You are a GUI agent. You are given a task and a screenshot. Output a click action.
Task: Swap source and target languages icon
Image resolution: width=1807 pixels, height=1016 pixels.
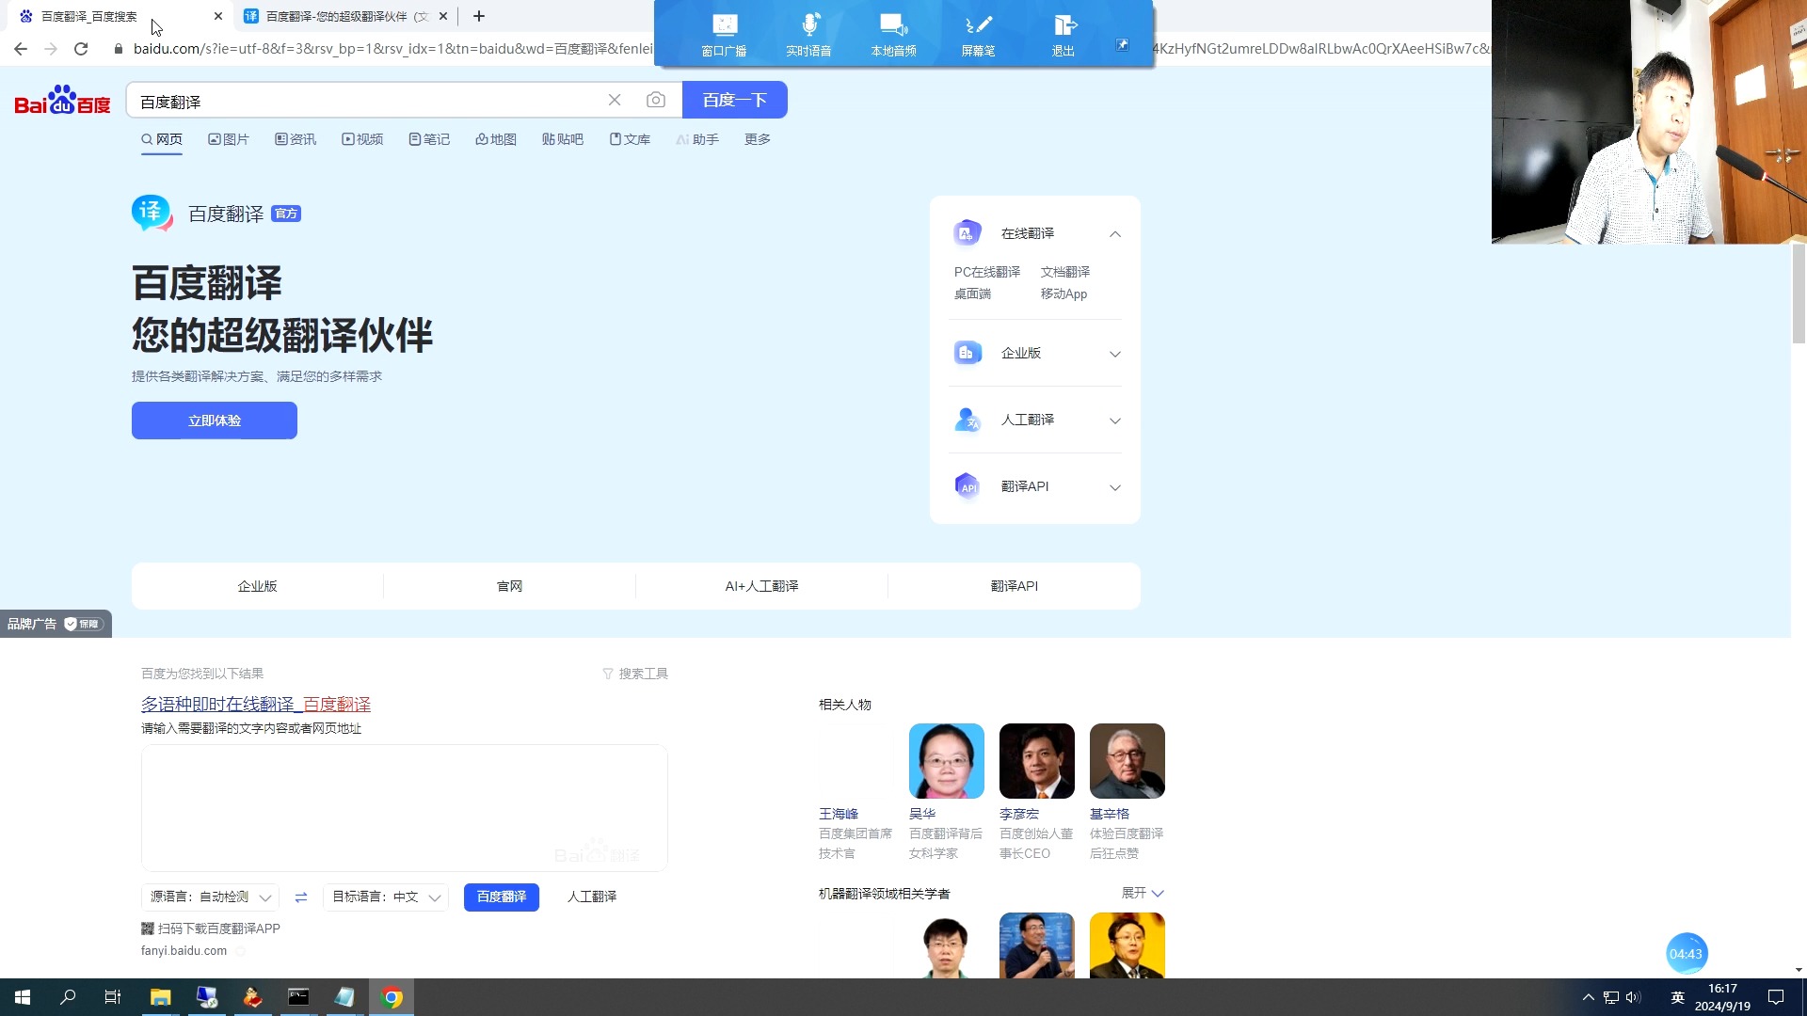301,897
